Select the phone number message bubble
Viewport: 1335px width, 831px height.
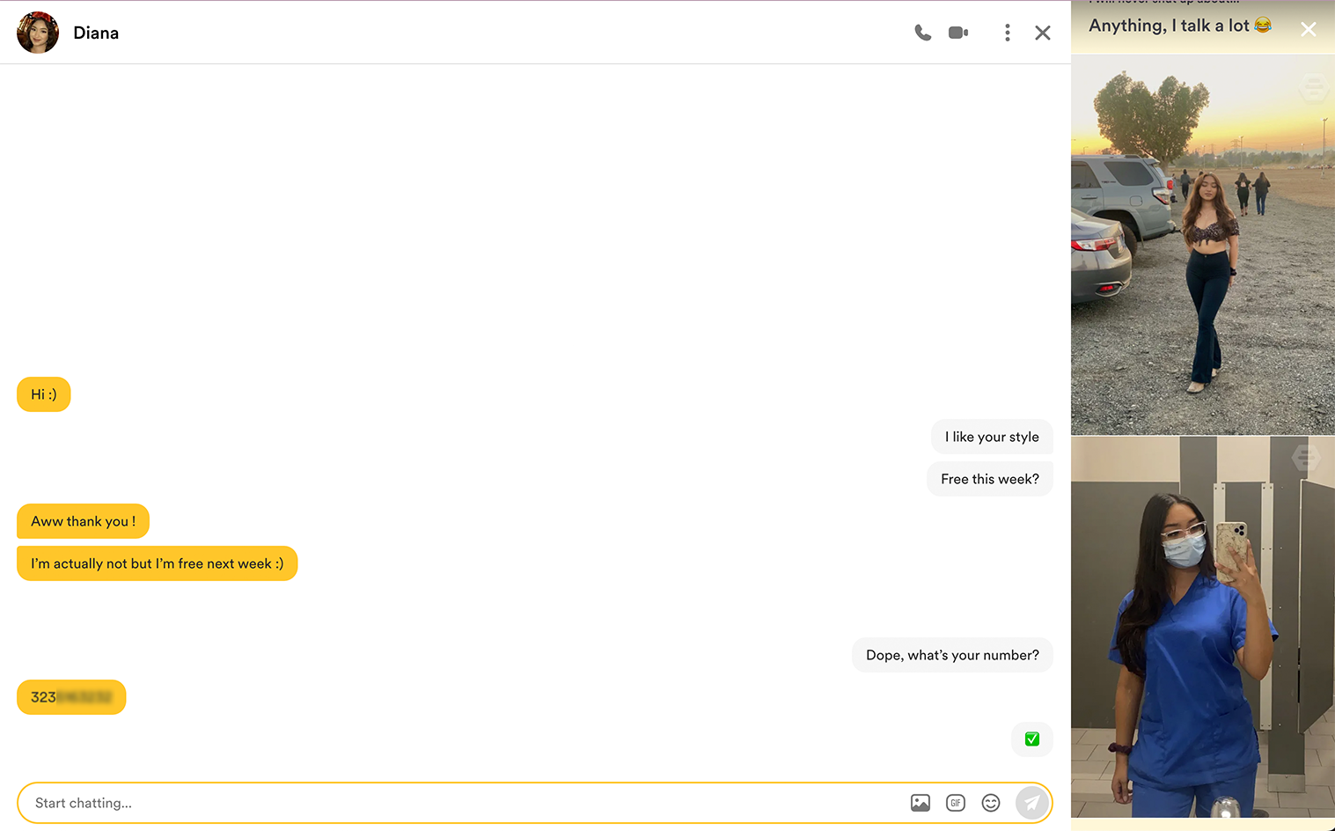click(71, 697)
